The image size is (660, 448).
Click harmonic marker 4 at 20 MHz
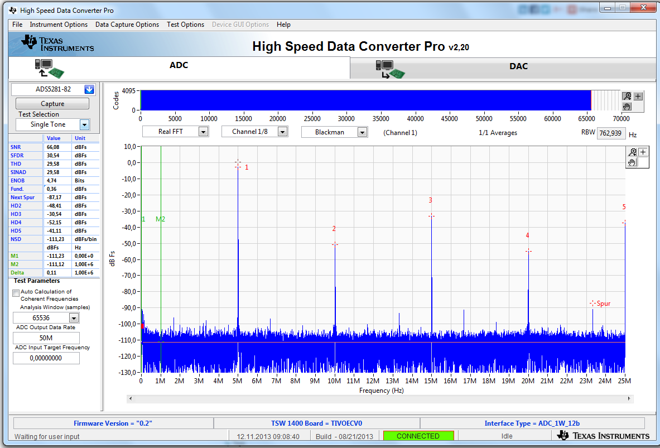(x=528, y=252)
